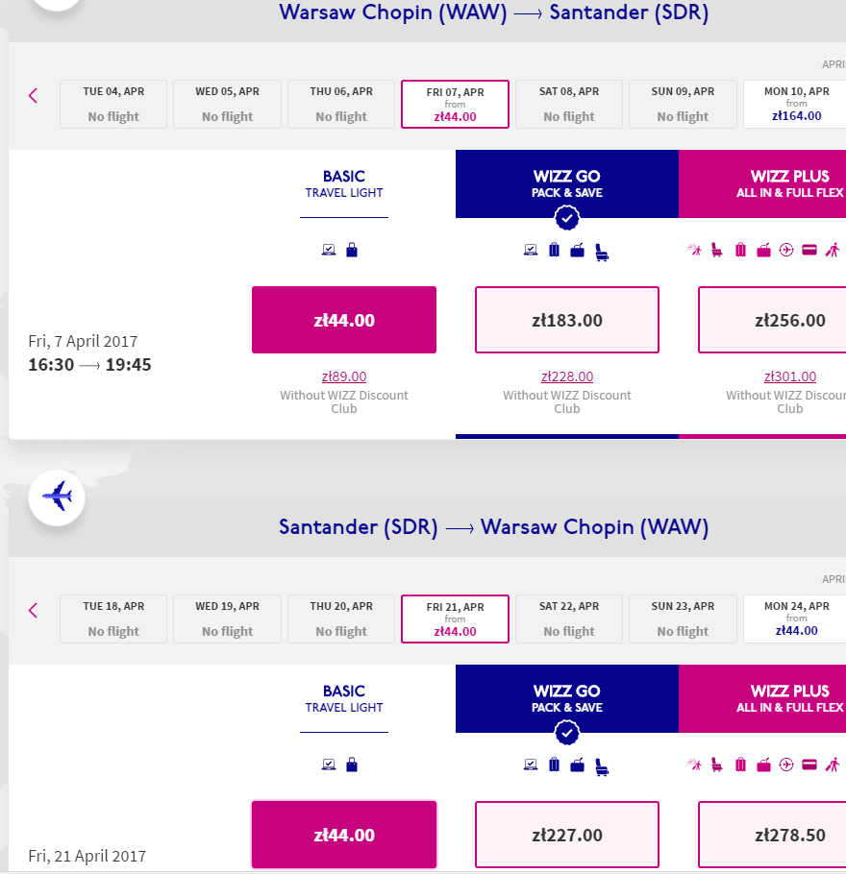Select outbound WIZZ GO fare zł183.00

click(567, 320)
